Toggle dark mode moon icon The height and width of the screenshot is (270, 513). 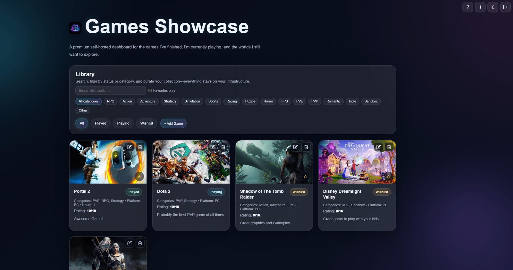[x=493, y=7]
